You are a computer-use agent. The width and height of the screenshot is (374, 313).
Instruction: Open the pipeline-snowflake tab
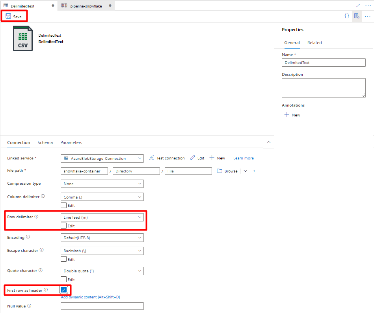(86, 6)
